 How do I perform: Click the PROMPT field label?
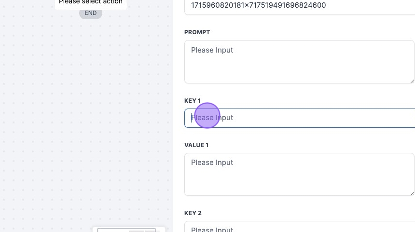[197, 32]
